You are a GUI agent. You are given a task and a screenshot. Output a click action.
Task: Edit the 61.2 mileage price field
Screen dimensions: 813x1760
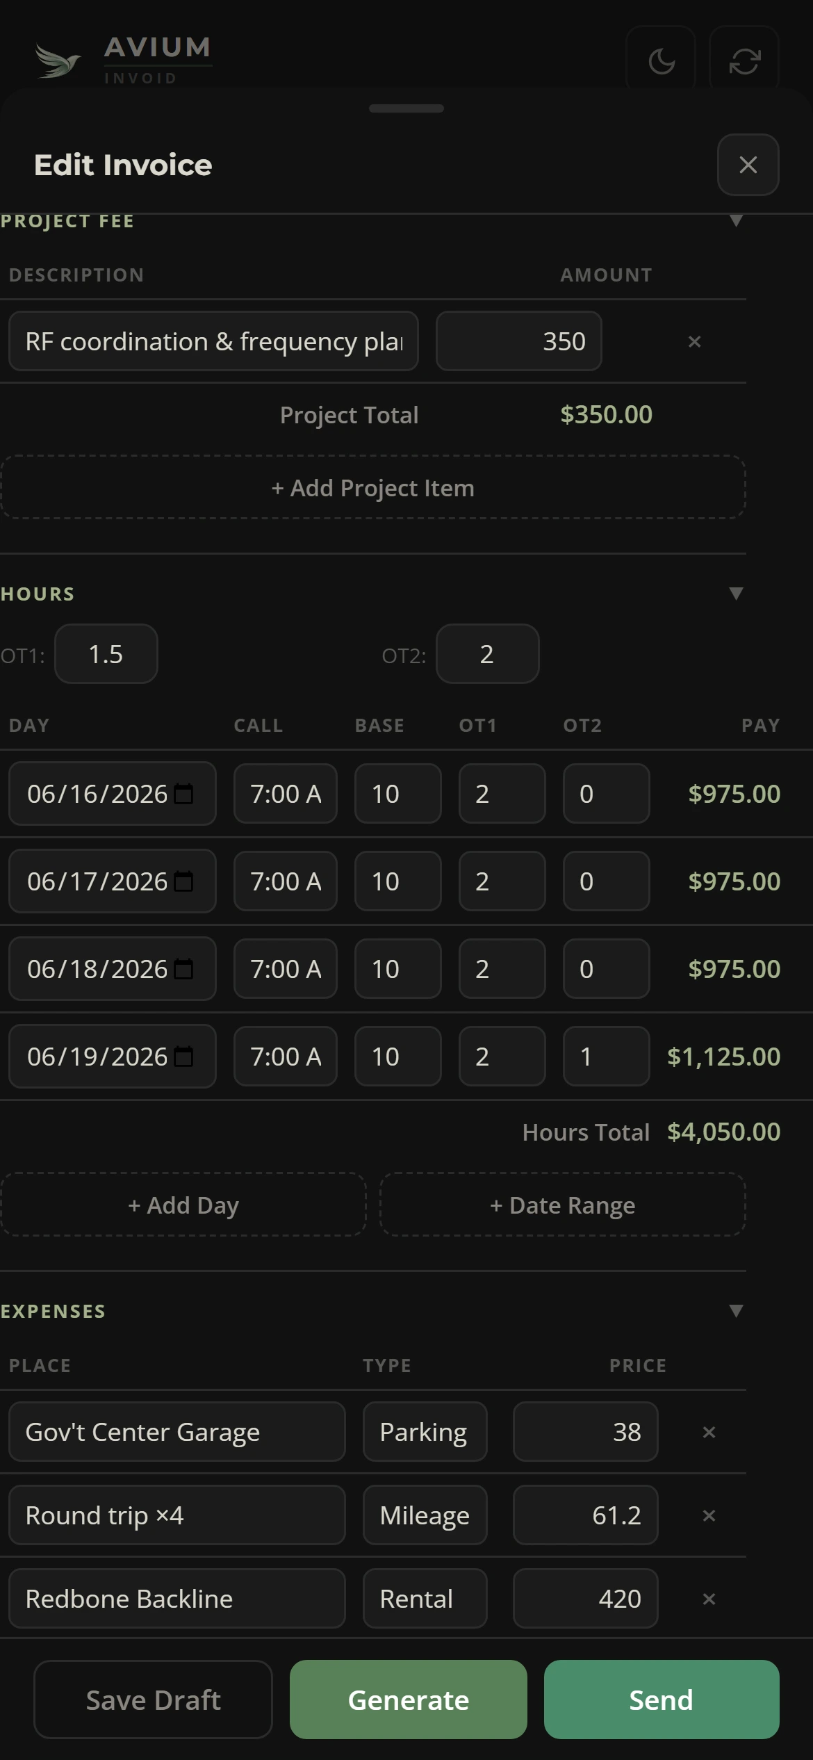(586, 1515)
